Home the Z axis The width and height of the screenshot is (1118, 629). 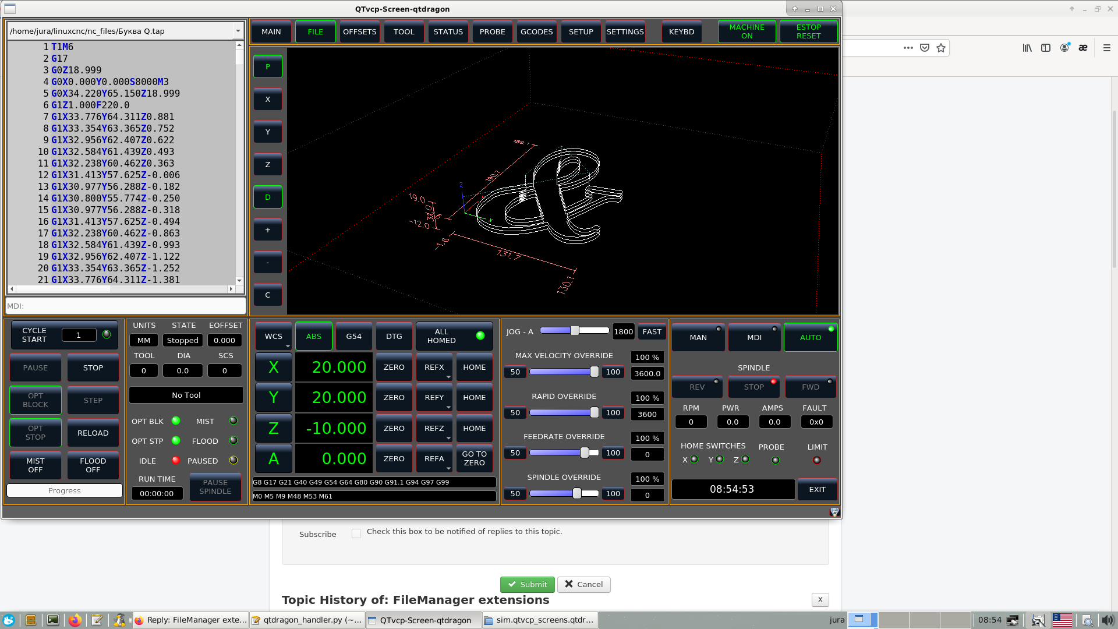point(475,428)
